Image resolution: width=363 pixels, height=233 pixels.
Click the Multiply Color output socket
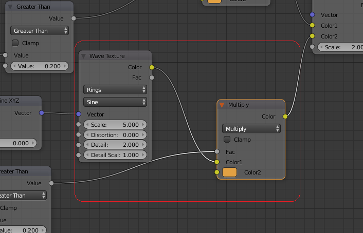(285, 116)
